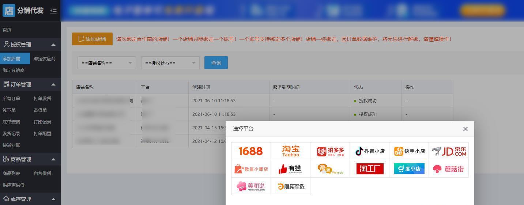Select the 1688 platform logo
524x205 pixels.
point(251,151)
